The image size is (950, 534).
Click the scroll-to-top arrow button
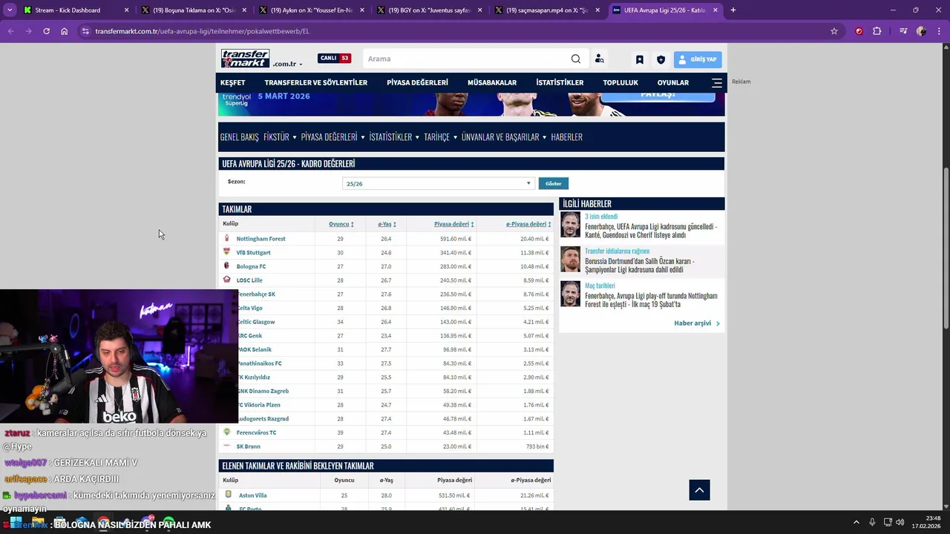[x=699, y=489]
